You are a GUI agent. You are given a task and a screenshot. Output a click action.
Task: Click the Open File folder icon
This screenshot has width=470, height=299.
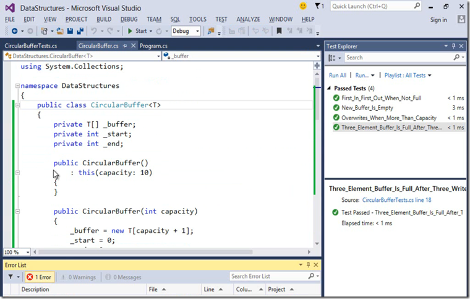tap(60, 31)
